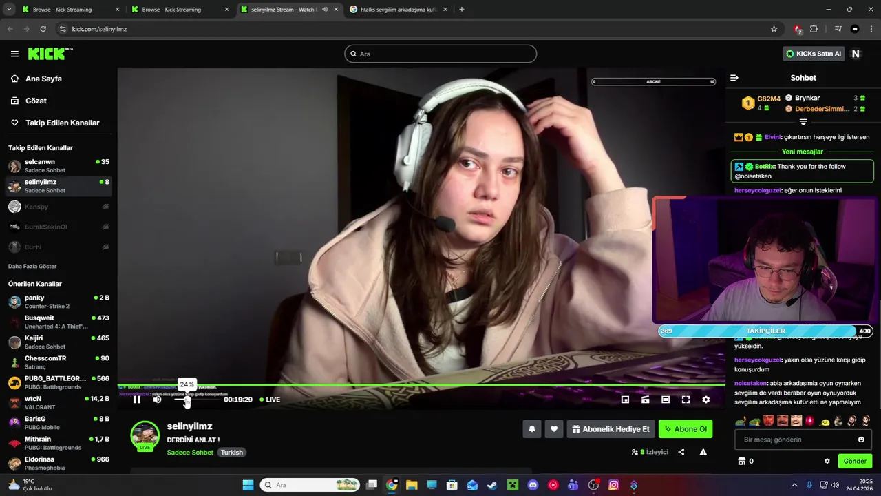Follow channel with heart button
This screenshot has height=496, width=881.
tap(554, 429)
